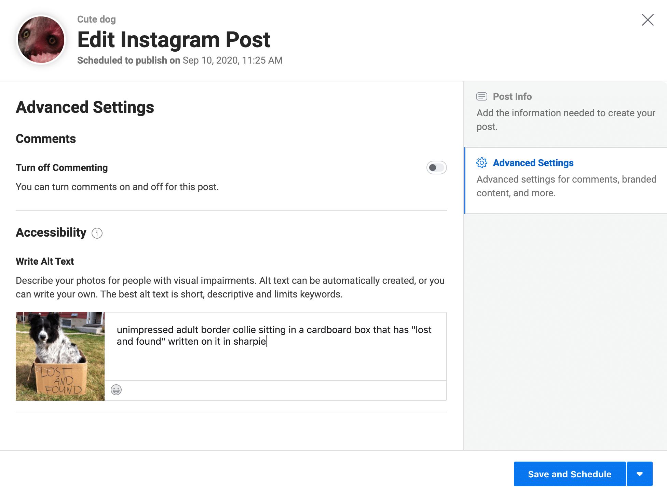Focus the alt text description field
This screenshot has width=667, height=491.
click(x=275, y=346)
